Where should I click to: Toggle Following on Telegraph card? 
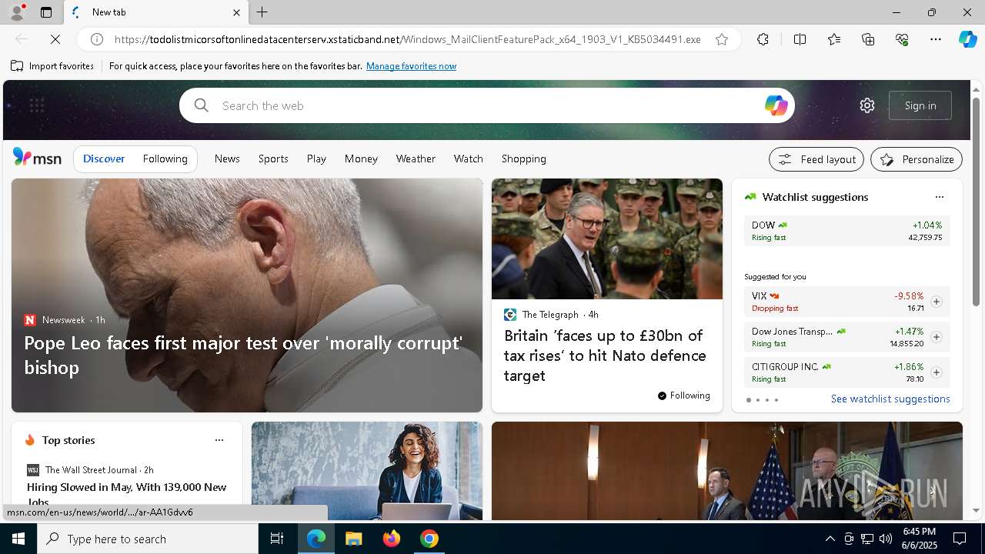click(x=684, y=395)
